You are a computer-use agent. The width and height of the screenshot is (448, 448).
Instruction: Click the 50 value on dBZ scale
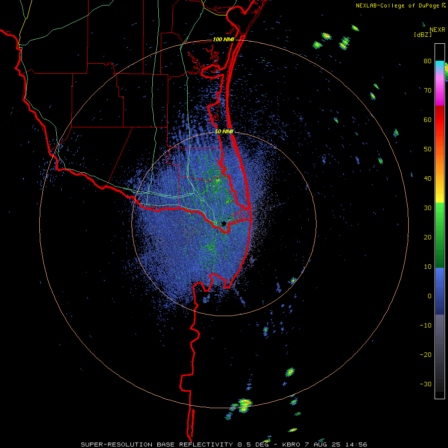(x=428, y=149)
